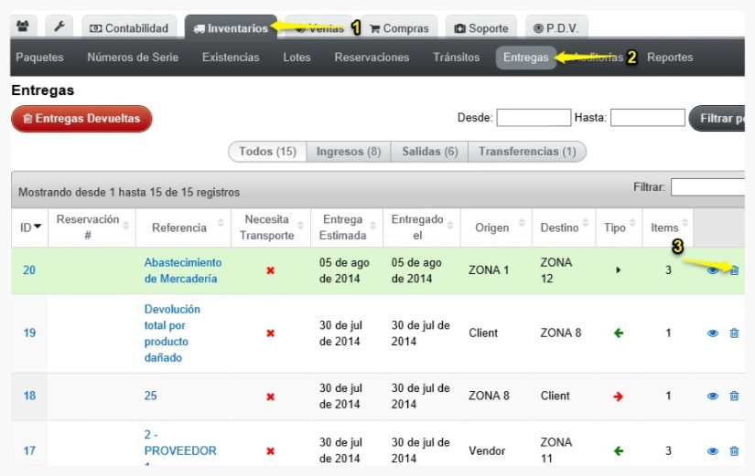Focus the Filtrar search field
The width and height of the screenshot is (755, 476).
pos(707,187)
